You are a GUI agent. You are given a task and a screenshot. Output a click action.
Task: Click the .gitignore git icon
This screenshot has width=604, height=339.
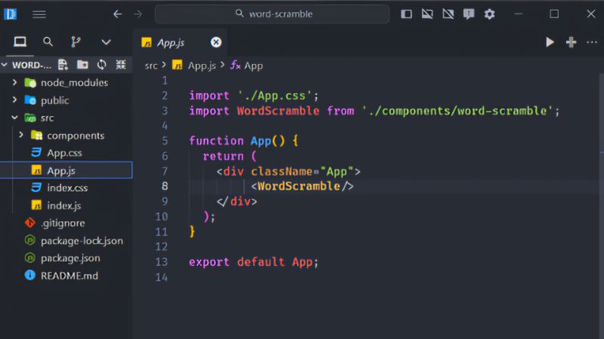tap(29, 223)
